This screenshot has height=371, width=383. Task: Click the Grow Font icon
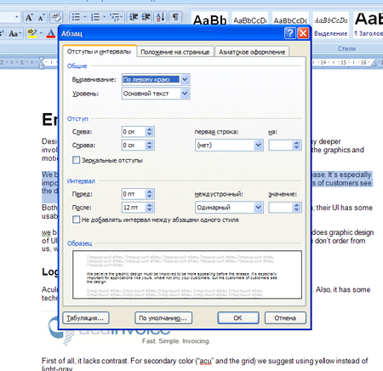pyautogui.click(x=29, y=18)
